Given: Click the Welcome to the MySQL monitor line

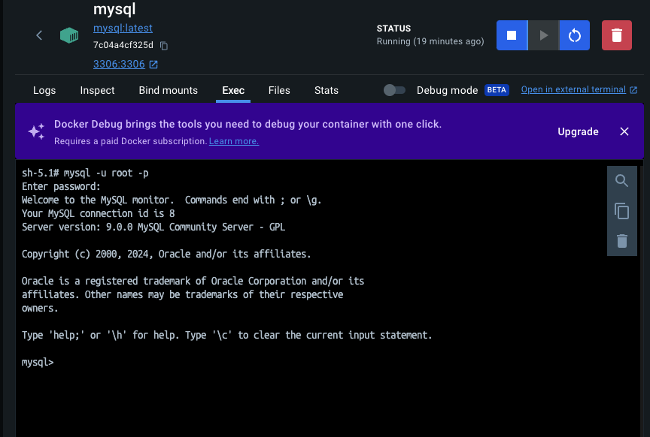Looking at the screenshot, I should (x=172, y=200).
